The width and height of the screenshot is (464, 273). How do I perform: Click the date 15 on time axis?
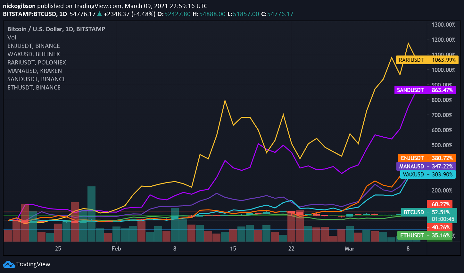click(233, 249)
